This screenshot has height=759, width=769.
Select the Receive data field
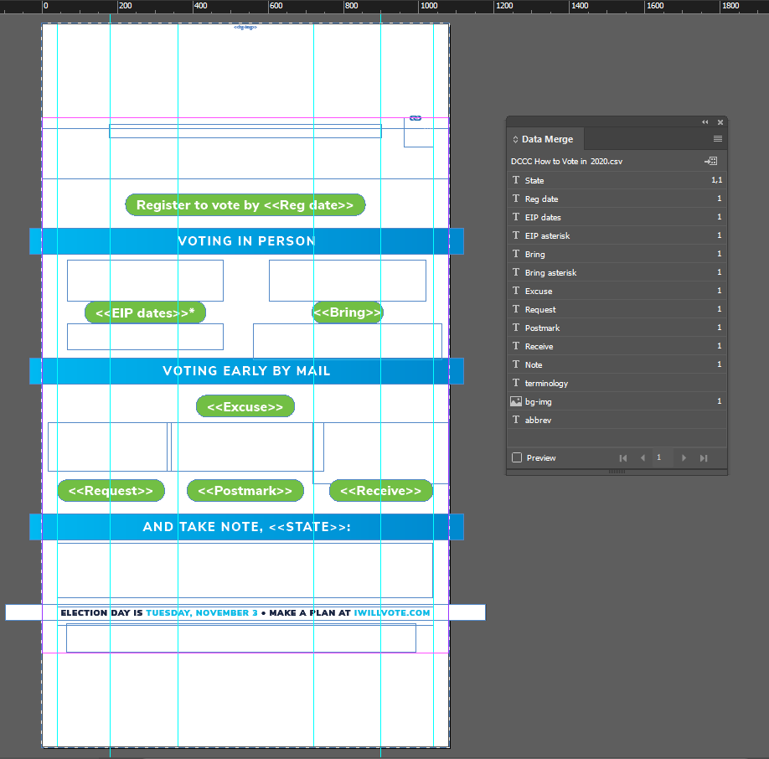pyautogui.click(x=617, y=346)
